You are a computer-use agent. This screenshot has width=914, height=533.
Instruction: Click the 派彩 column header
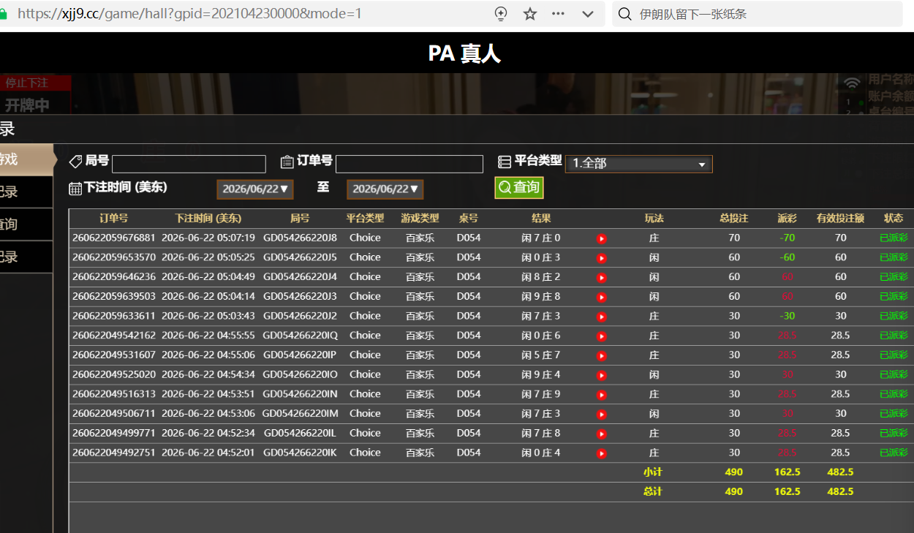click(x=788, y=219)
